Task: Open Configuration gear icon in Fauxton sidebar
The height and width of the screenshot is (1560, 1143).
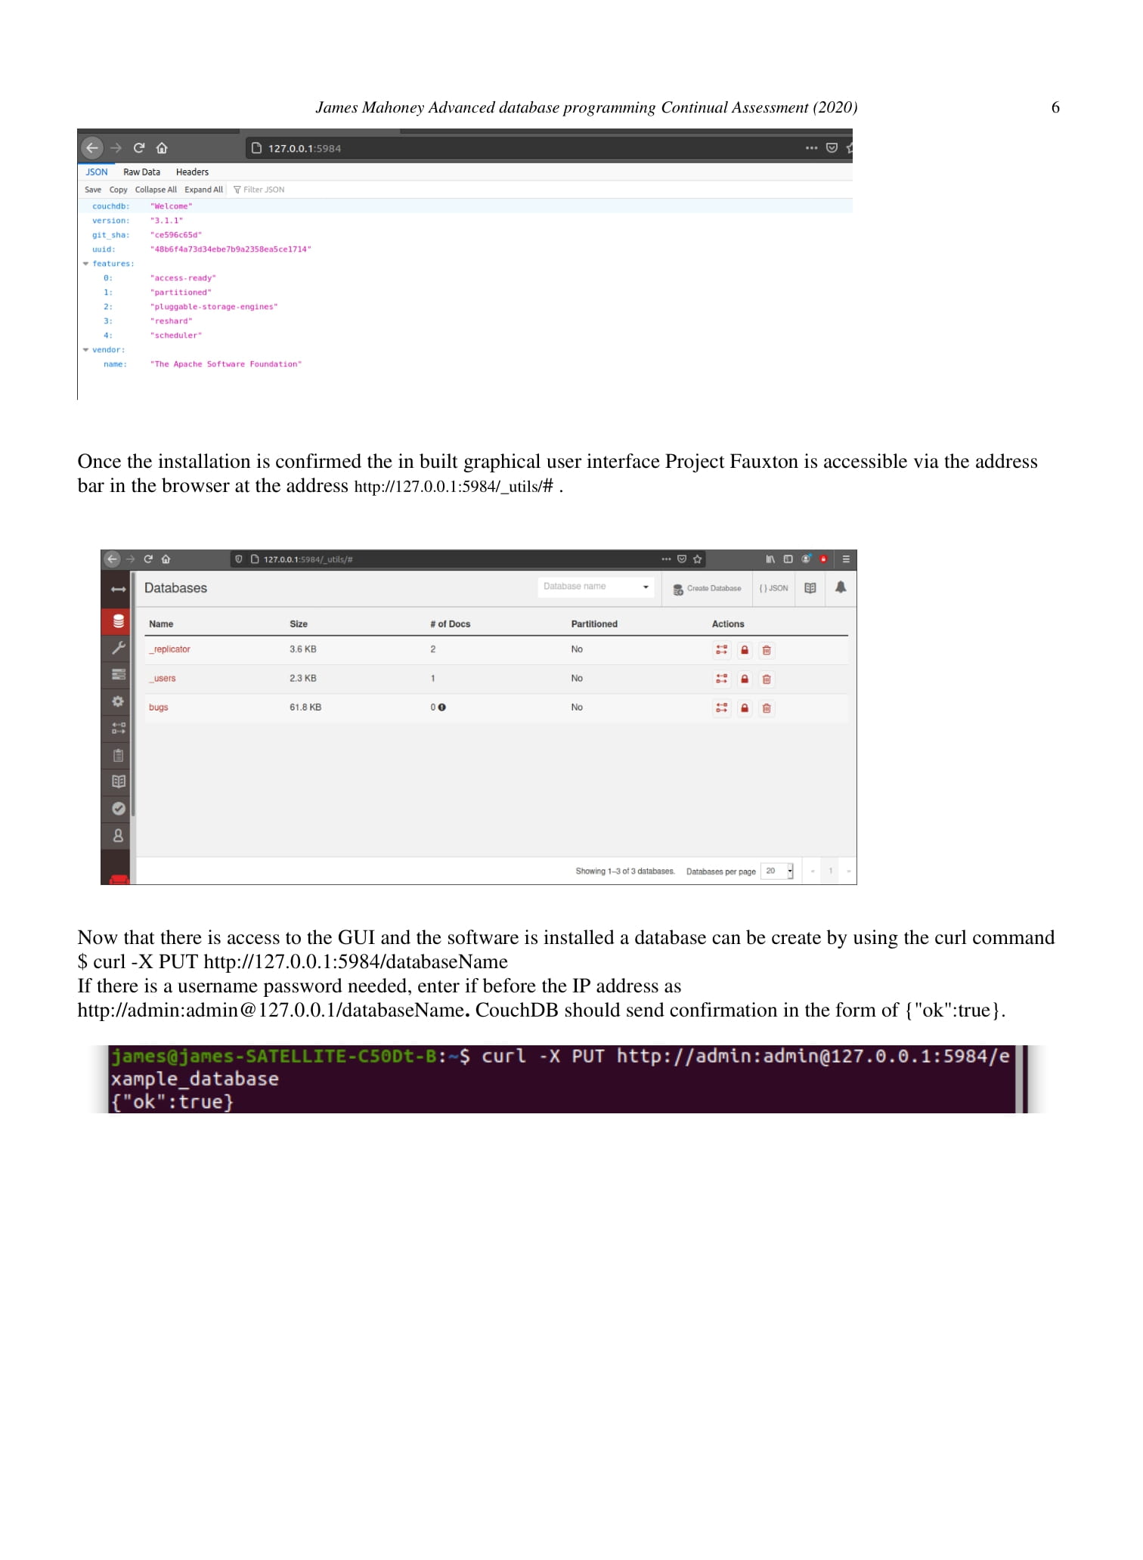Action: point(119,701)
